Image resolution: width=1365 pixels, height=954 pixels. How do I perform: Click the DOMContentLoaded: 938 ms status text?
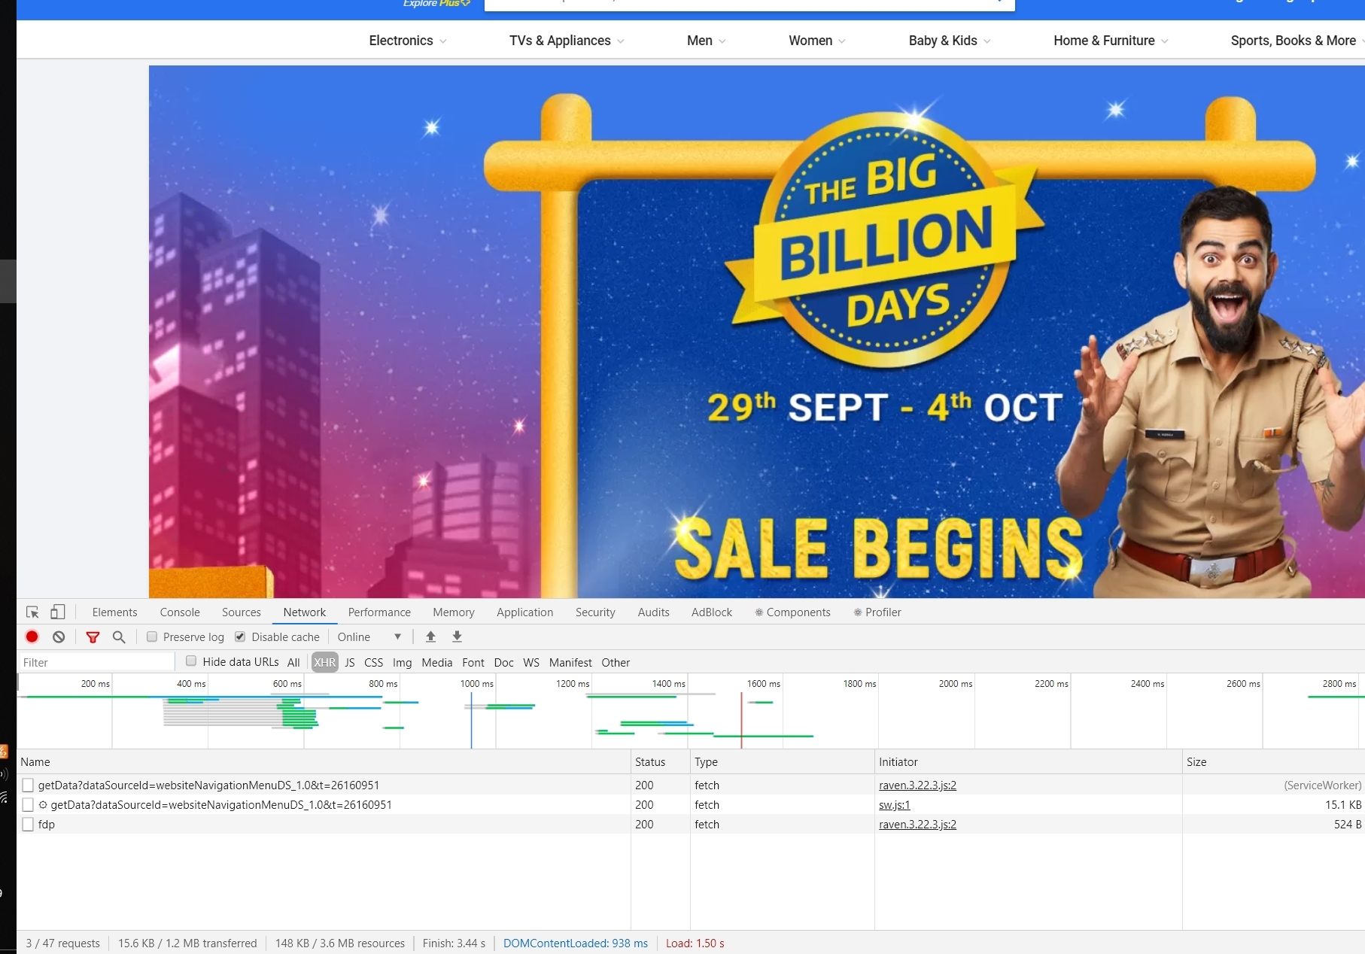tap(576, 943)
